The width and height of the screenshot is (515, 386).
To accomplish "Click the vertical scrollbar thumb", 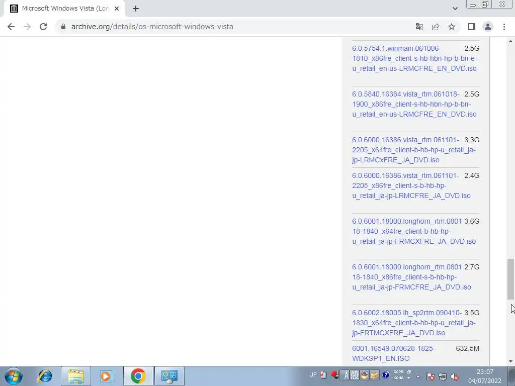I will pos(510,279).
